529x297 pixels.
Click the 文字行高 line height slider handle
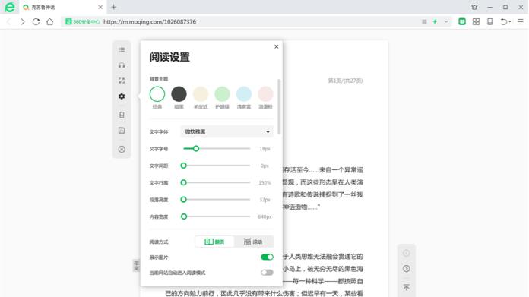tap(183, 182)
